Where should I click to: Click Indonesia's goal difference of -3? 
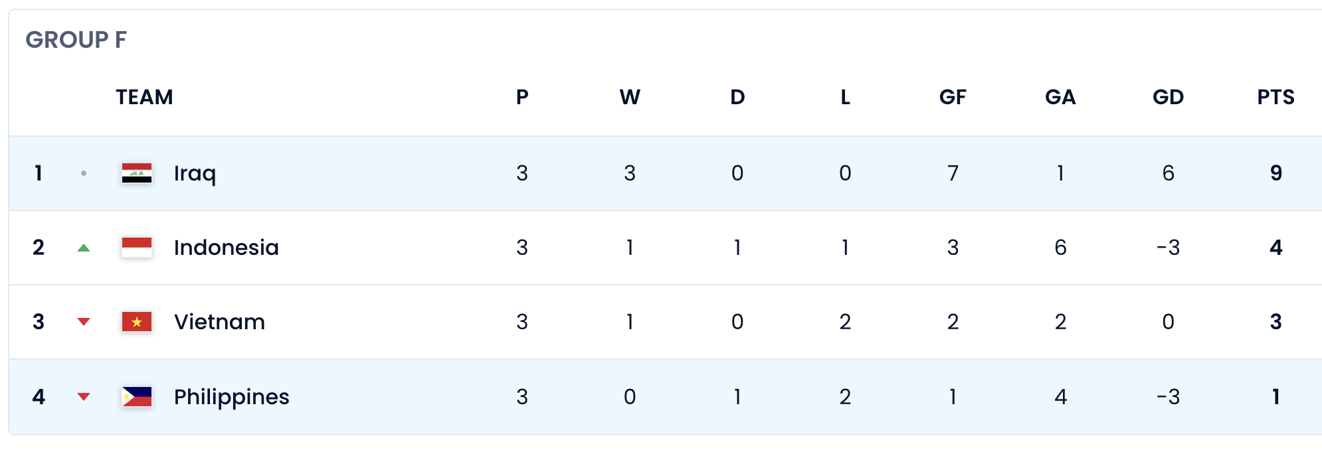[x=1168, y=248]
